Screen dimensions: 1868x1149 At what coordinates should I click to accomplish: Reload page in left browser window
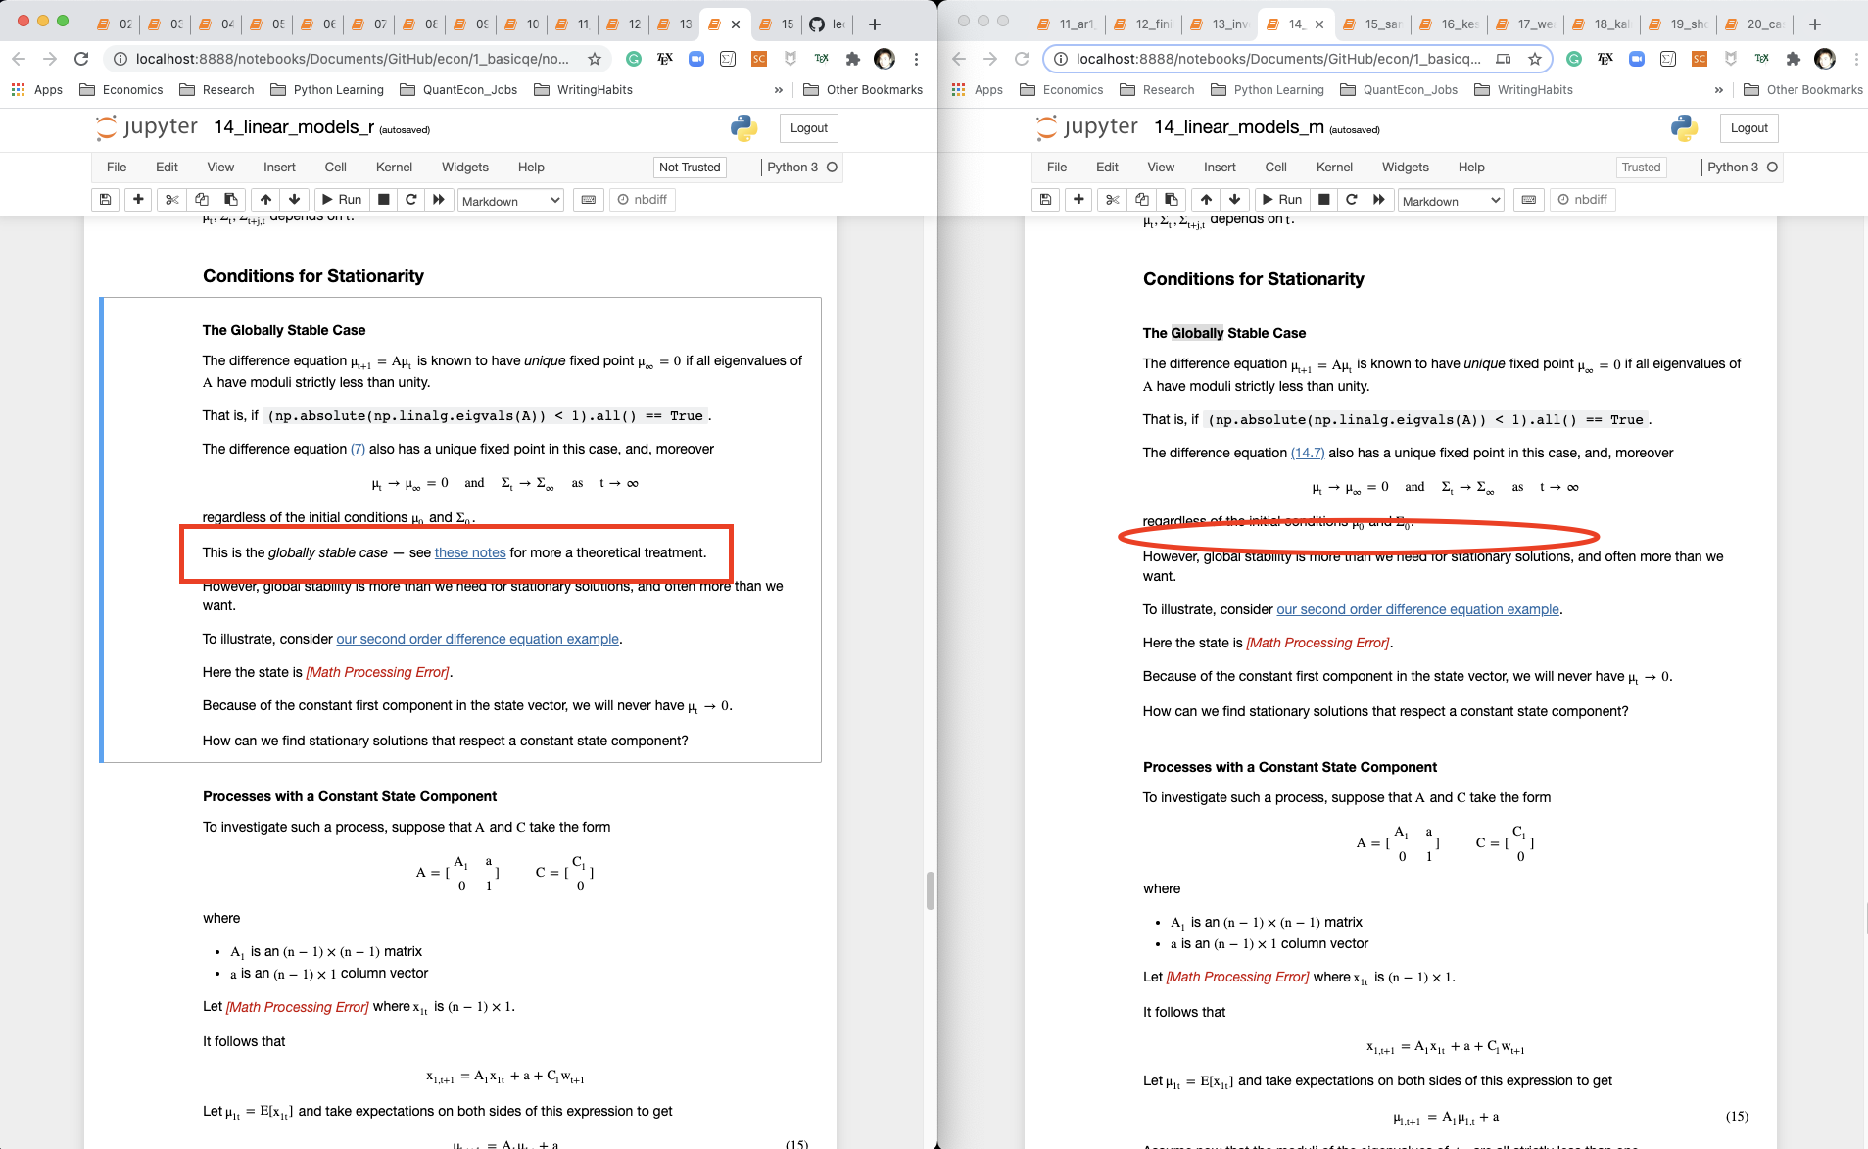(82, 59)
